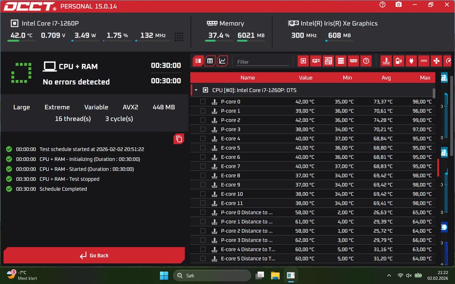Toggle the storage sensor filter icon
Screen dimensions: 455x284
[341, 61]
